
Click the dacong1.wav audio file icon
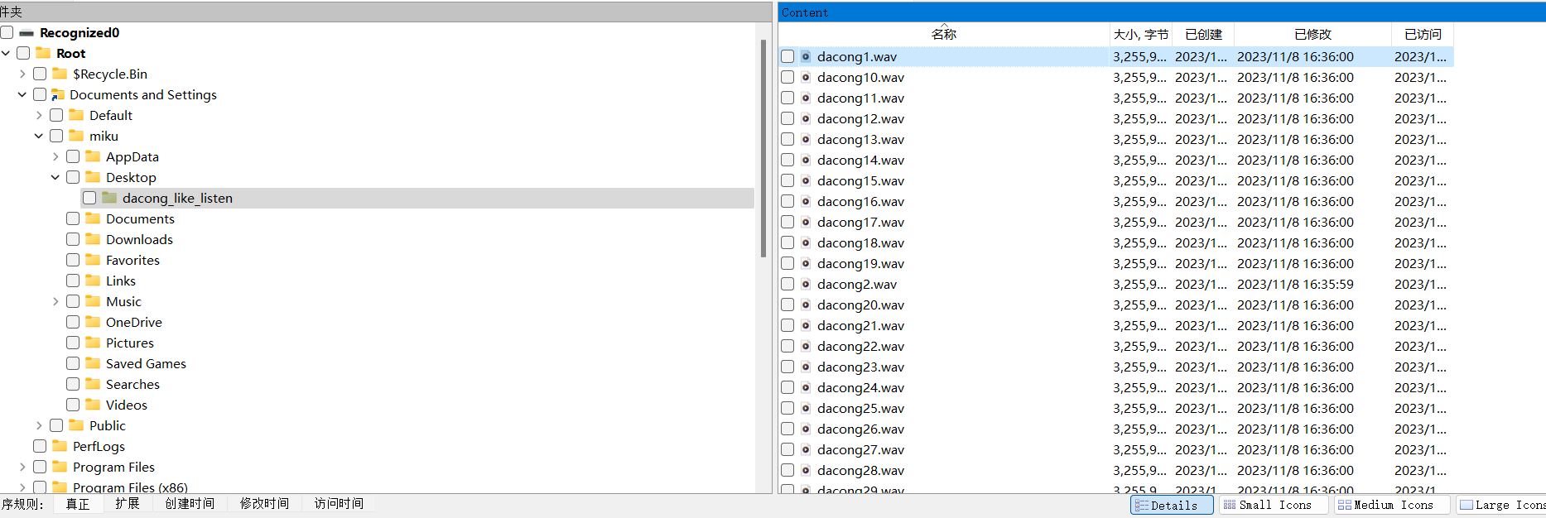(806, 57)
